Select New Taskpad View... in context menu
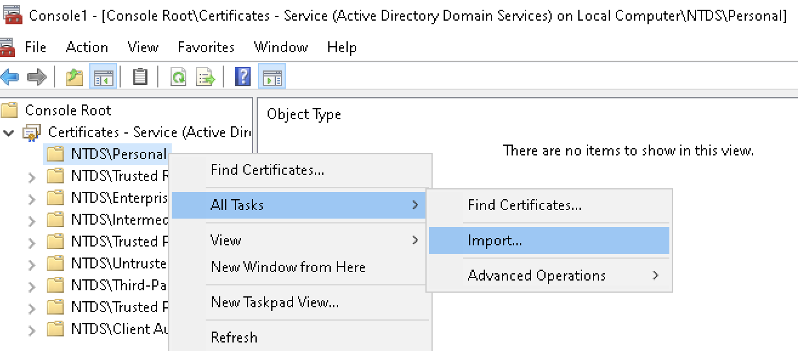Screen dimensions: 798x351 point(274,302)
